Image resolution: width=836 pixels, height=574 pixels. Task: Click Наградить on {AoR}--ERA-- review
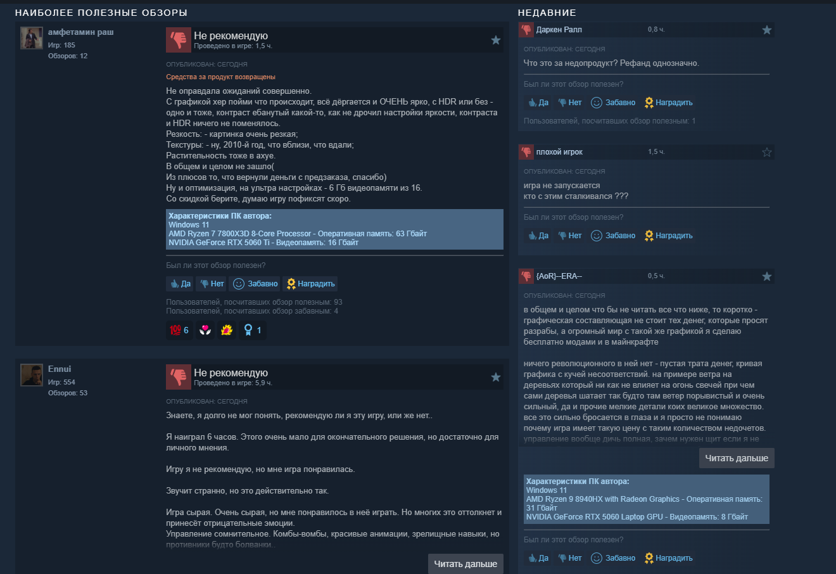point(668,558)
